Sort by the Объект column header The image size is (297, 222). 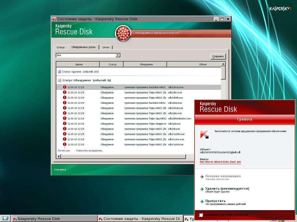194,64
